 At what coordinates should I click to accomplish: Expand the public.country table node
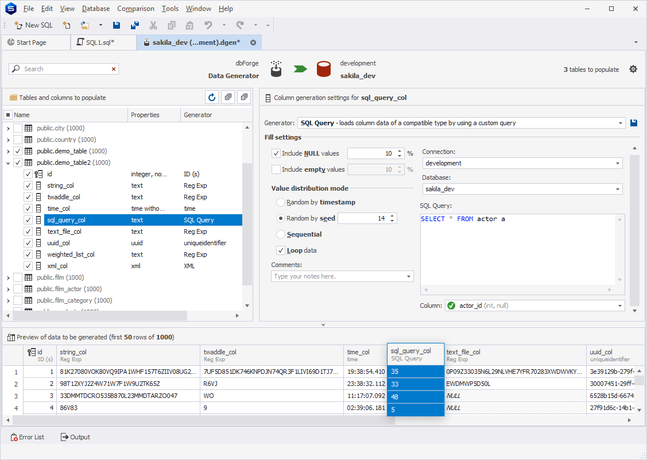tap(8, 140)
